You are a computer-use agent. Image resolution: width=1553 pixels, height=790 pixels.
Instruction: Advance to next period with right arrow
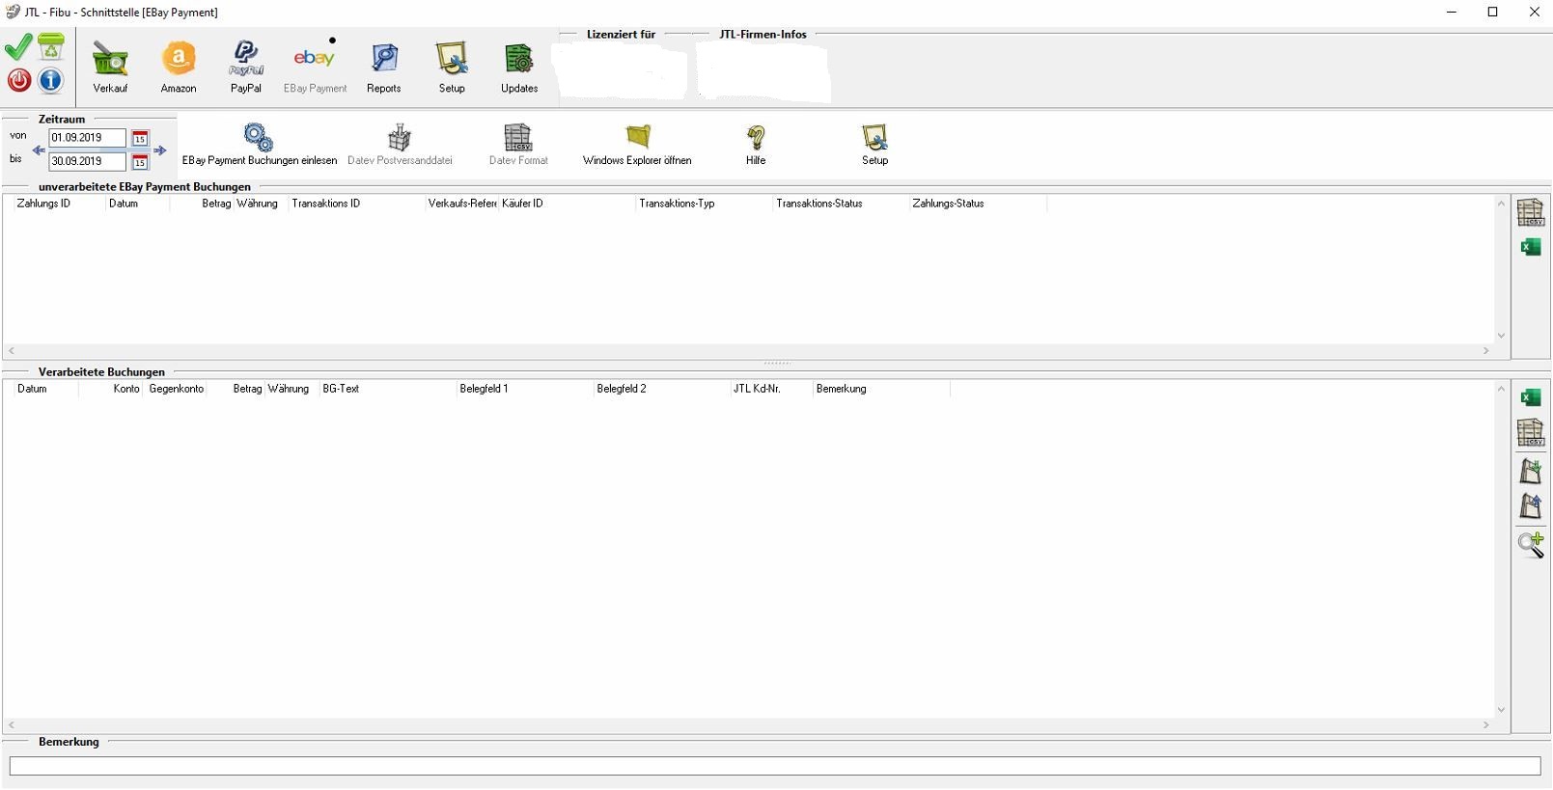[x=160, y=150]
